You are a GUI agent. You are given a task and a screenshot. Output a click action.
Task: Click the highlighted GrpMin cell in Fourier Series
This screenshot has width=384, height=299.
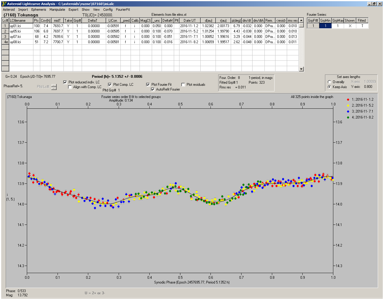[x=325, y=26]
